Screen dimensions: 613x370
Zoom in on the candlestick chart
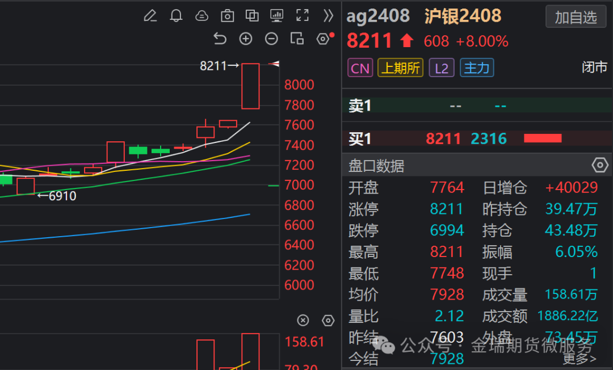pyautogui.click(x=246, y=39)
